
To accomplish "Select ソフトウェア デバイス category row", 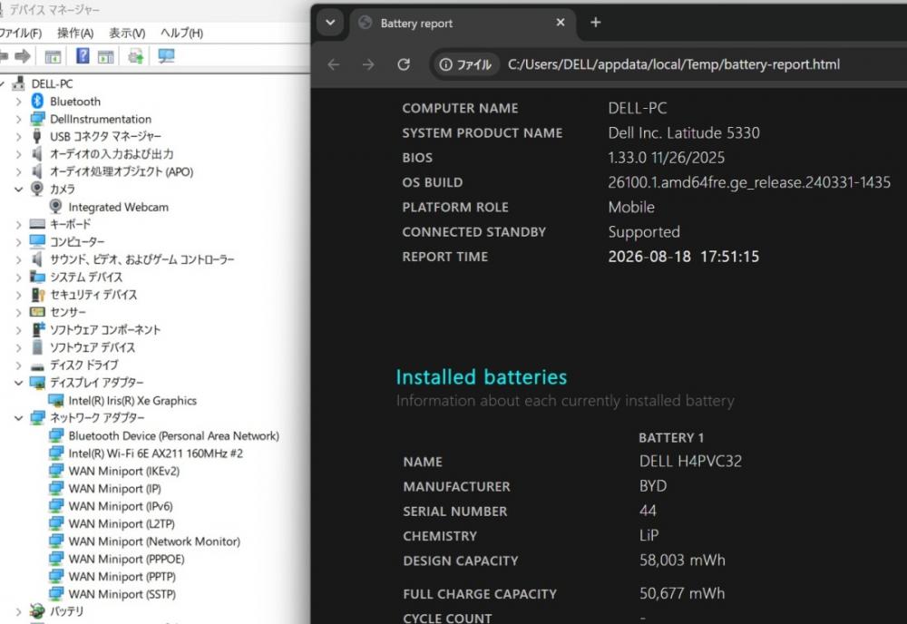I will coord(93,347).
